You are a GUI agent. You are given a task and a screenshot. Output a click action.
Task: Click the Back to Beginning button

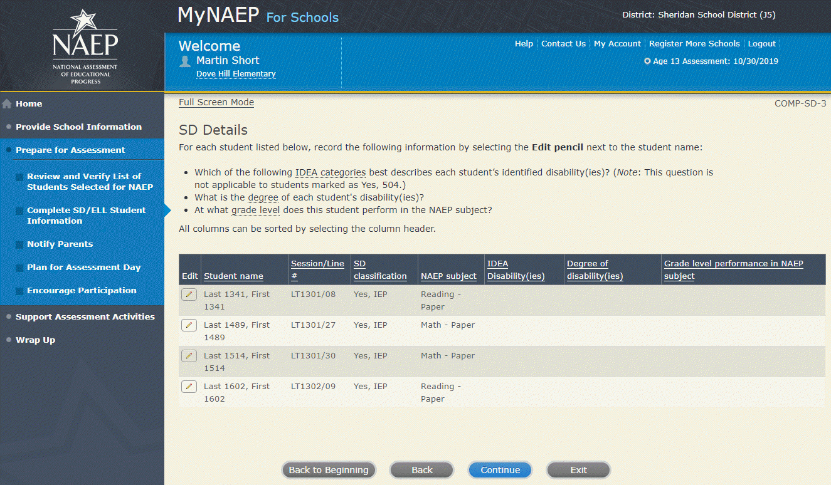click(329, 470)
